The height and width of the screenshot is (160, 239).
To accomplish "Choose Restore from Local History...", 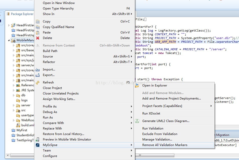I will click(84, 134).
